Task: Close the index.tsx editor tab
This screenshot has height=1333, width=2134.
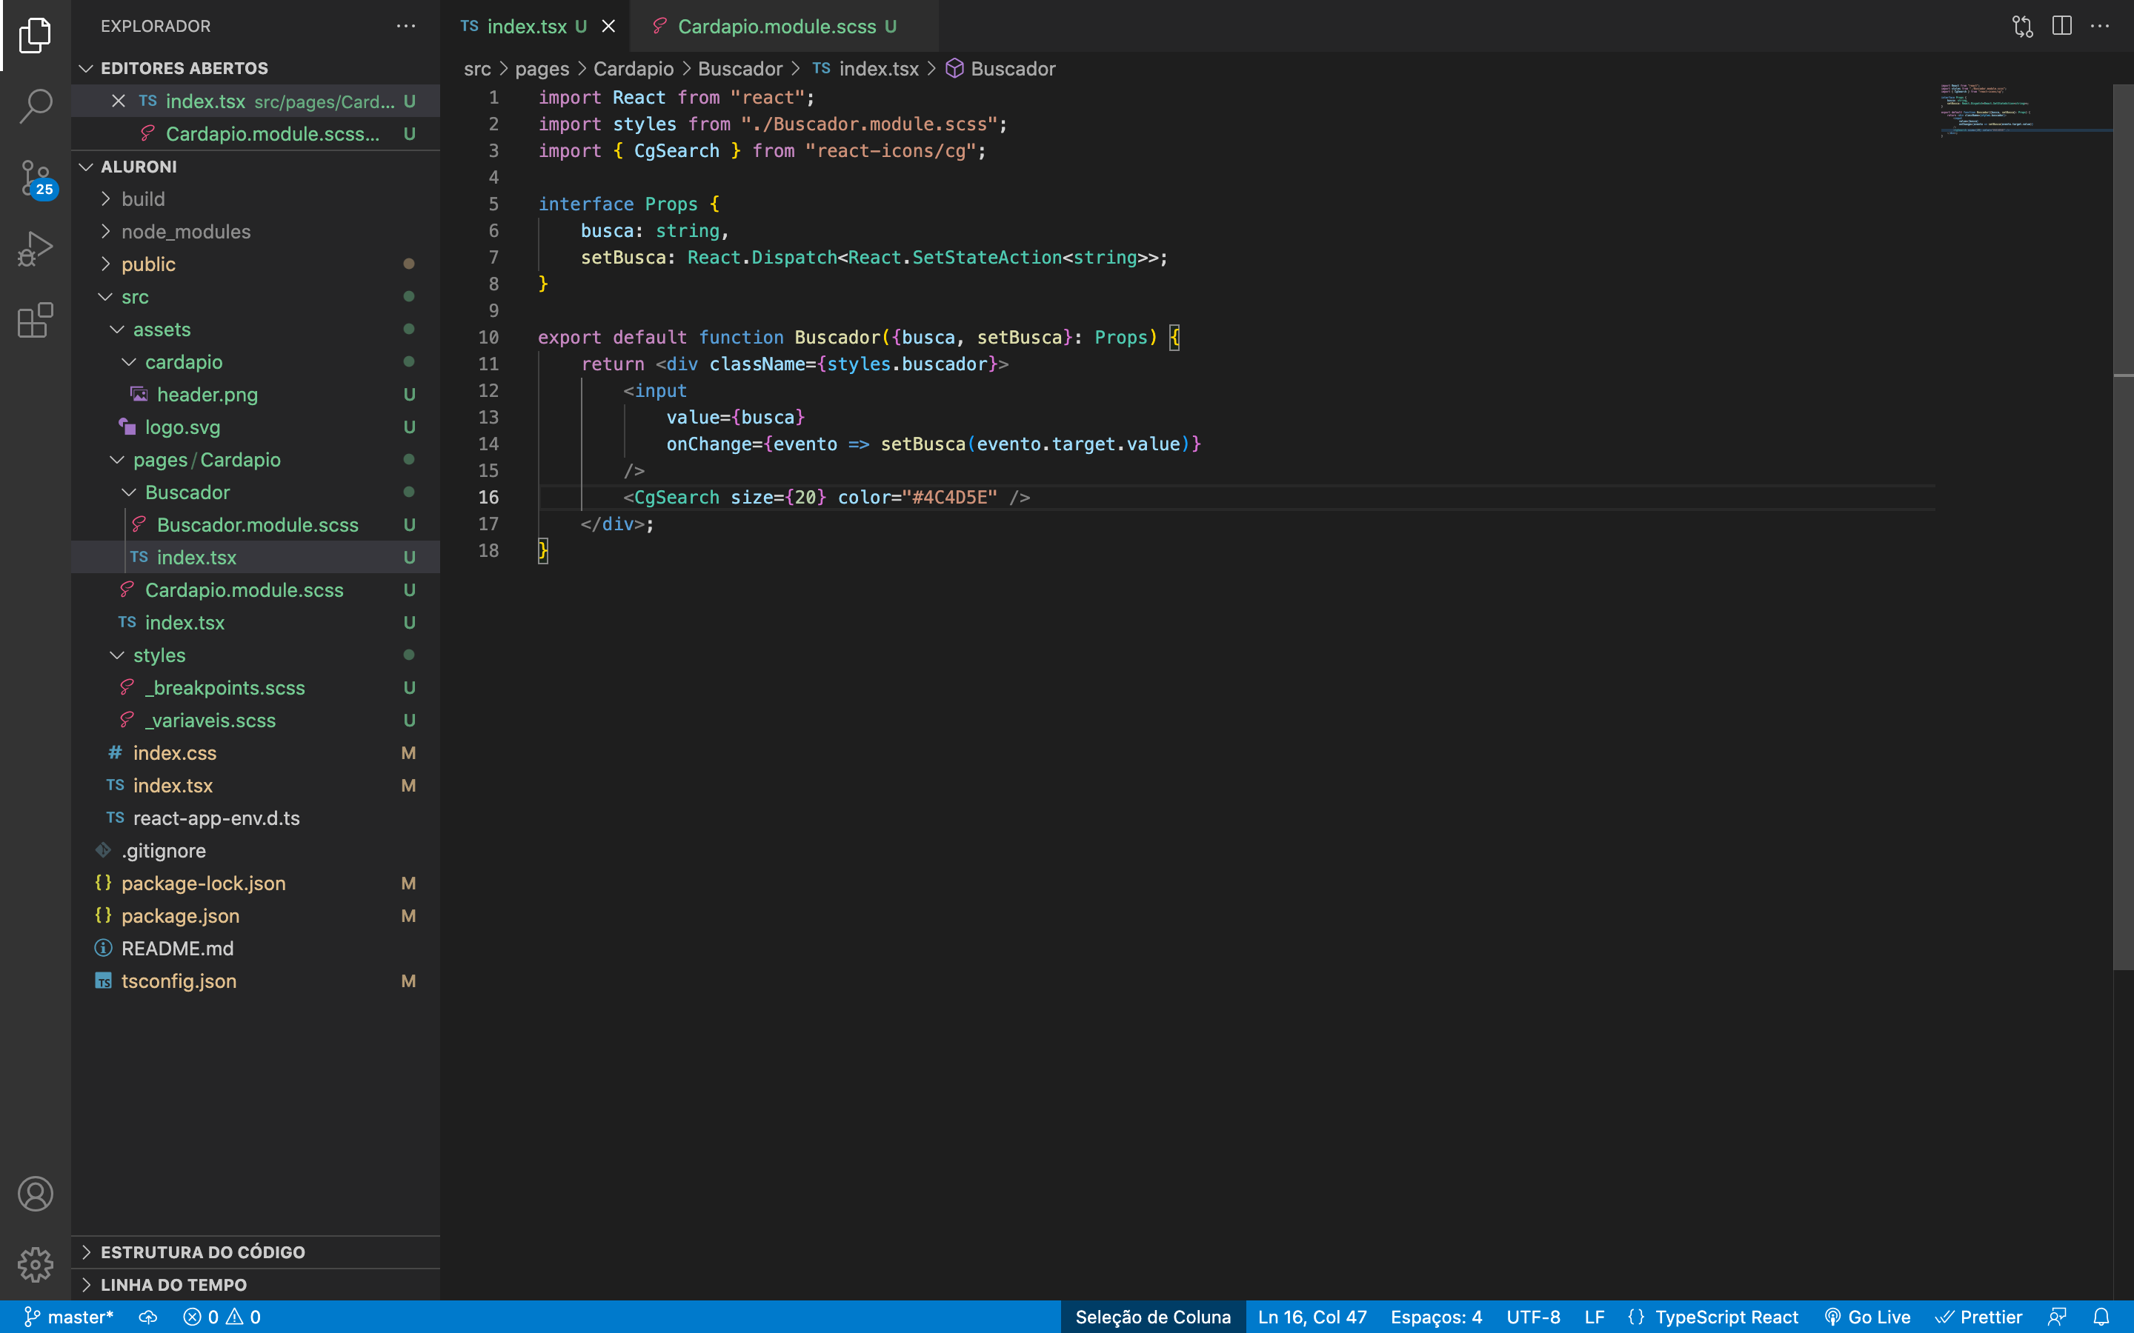Action: pos(608,27)
